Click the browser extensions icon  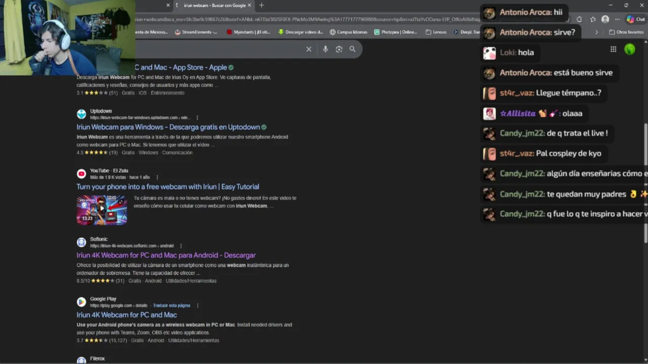579,19
